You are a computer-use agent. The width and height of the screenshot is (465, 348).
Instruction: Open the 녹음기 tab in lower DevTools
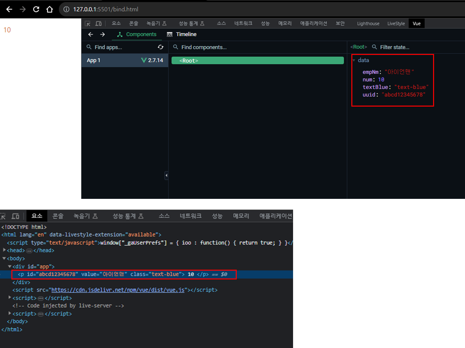[x=85, y=216]
